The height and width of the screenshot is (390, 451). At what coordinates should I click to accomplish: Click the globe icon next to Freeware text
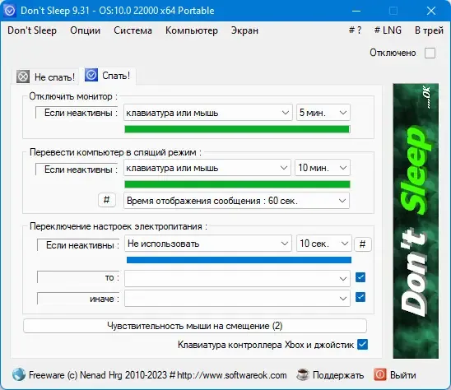[x=19, y=374]
